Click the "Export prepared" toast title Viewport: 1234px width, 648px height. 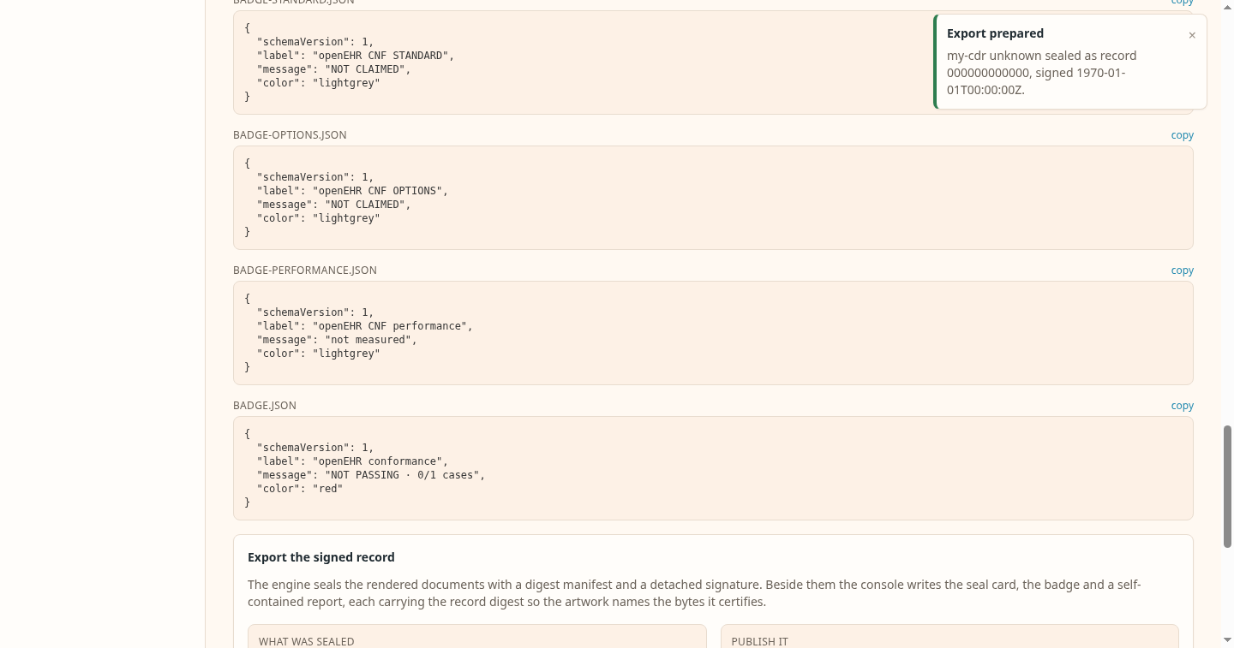click(995, 33)
